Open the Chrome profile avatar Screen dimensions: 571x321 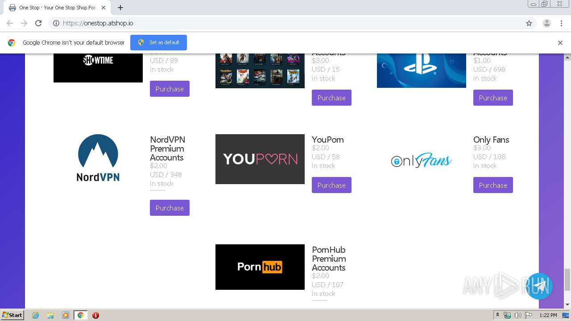[546, 23]
